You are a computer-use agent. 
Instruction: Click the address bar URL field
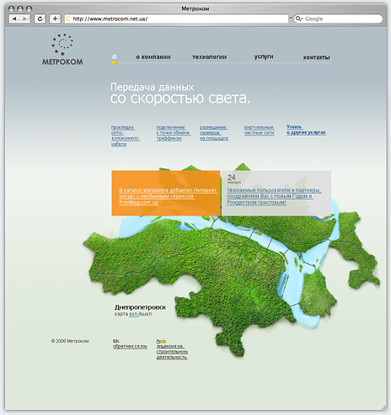coord(176,19)
